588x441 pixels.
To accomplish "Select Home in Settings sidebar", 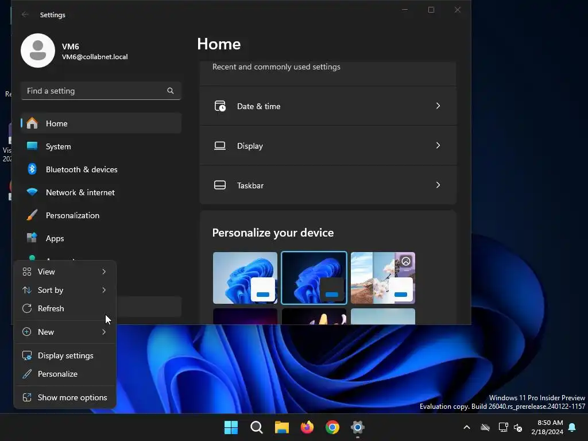I will pos(101,123).
